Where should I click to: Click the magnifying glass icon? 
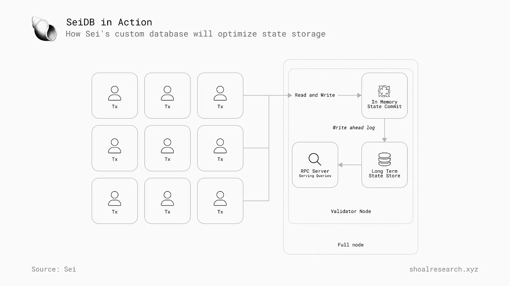(x=315, y=159)
